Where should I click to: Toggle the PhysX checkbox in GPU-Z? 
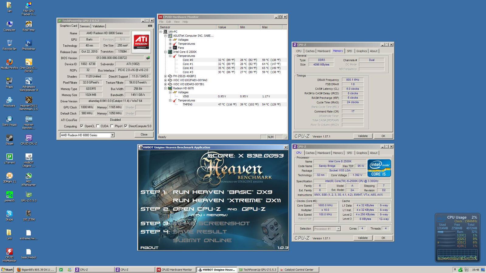click(112, 126)
